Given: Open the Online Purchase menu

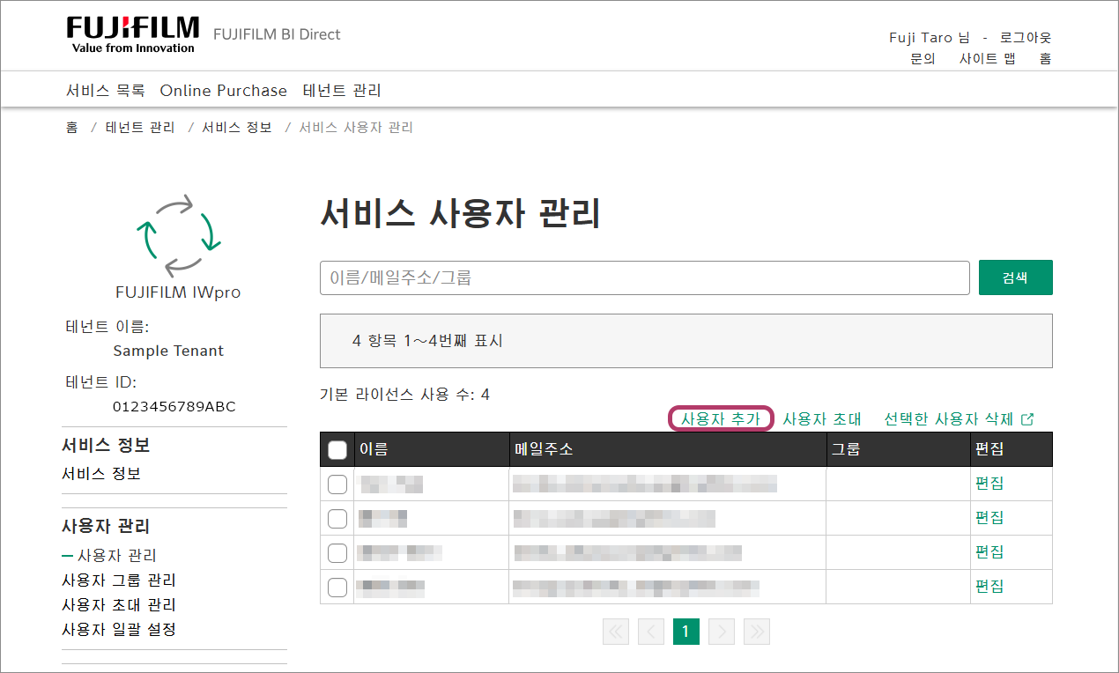Looking at the screenshot, I should (223, 91).
